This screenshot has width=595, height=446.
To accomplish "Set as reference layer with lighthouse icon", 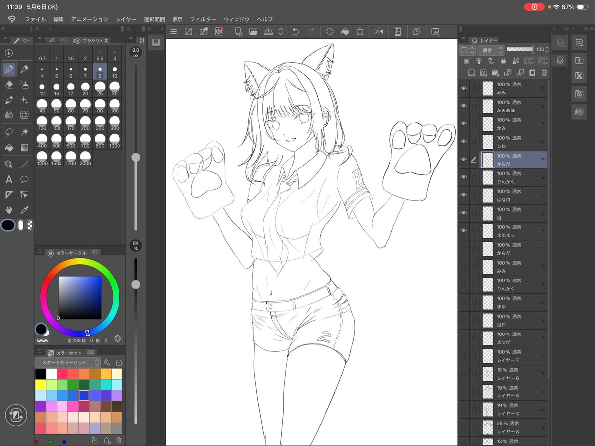I will 479,61.
